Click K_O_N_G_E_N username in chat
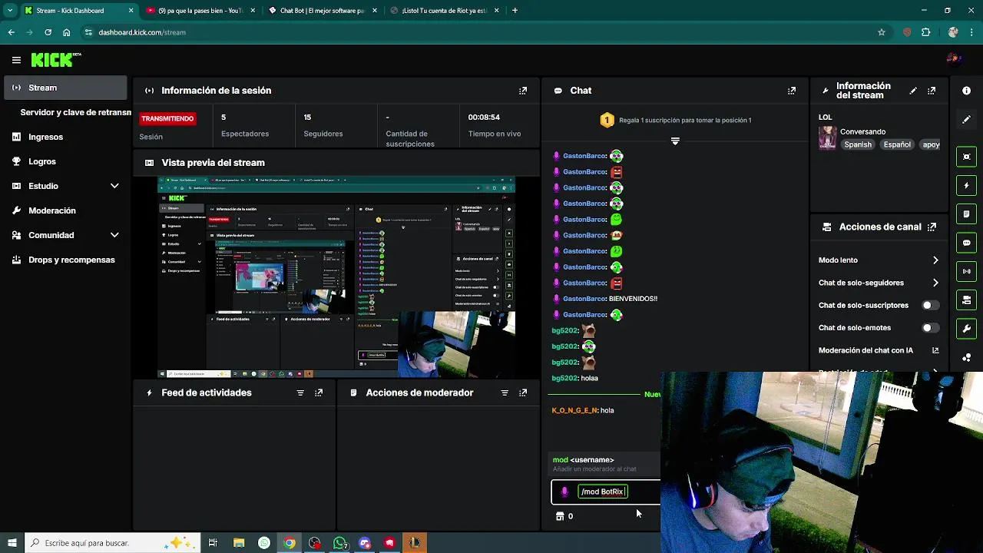This screenshot has width=983, height=553. 574,410
